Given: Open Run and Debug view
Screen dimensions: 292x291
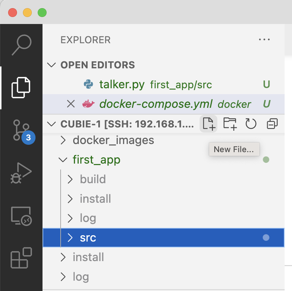Looking at the screenshot, I should tap(21, 173).
